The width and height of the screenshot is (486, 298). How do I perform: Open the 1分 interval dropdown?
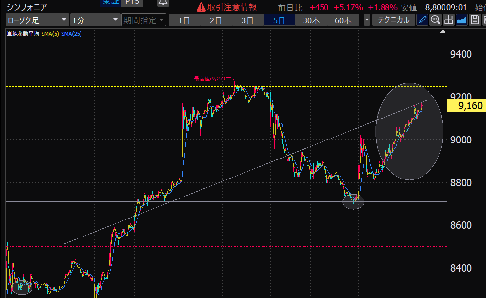coord(95,20)
